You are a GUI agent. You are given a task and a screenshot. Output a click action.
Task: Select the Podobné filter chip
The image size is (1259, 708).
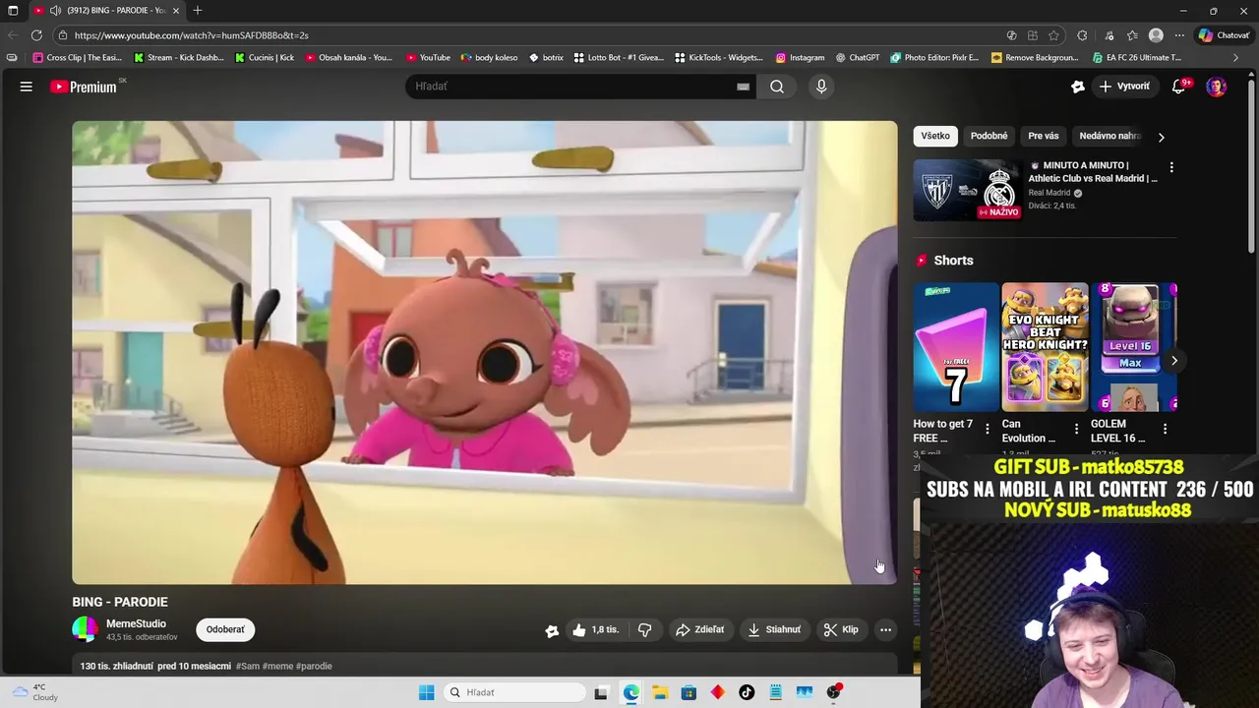pyautogui.click(x=989, y=136)
